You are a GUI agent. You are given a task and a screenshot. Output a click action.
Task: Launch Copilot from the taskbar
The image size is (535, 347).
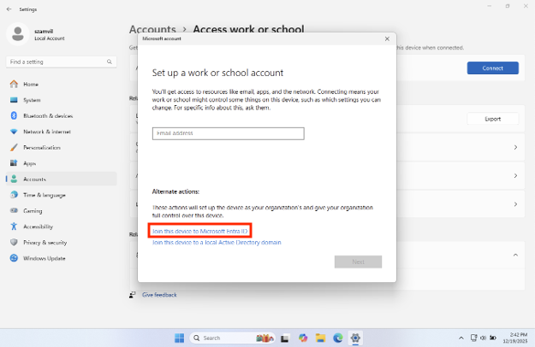(303, 338)
